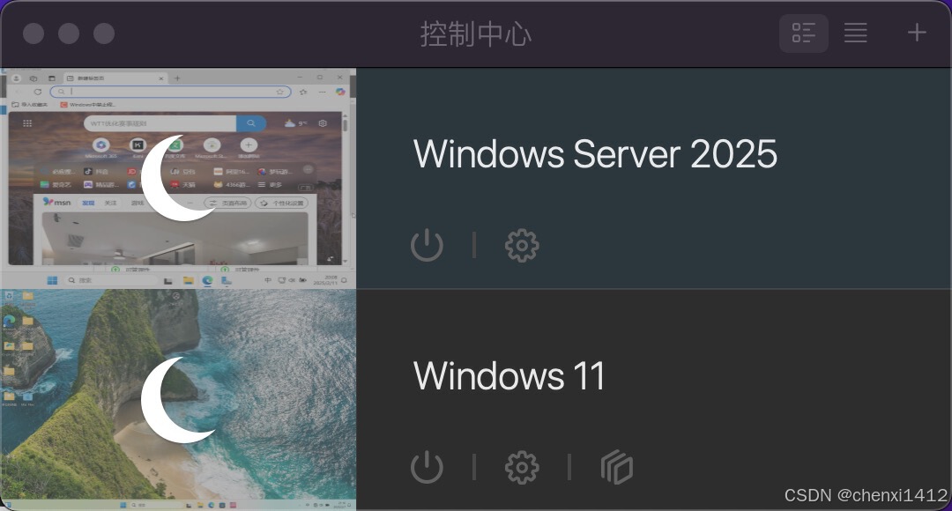Switch to detailed list view icon
Image resolution: width=952 pixels, height=511 pixels.
[804, 33]
